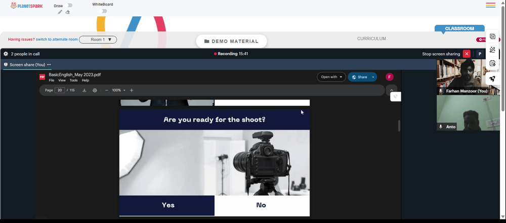Click the small rocket overlay icon
The width and height of the screenshot is (506, 223).
[395, 97]
